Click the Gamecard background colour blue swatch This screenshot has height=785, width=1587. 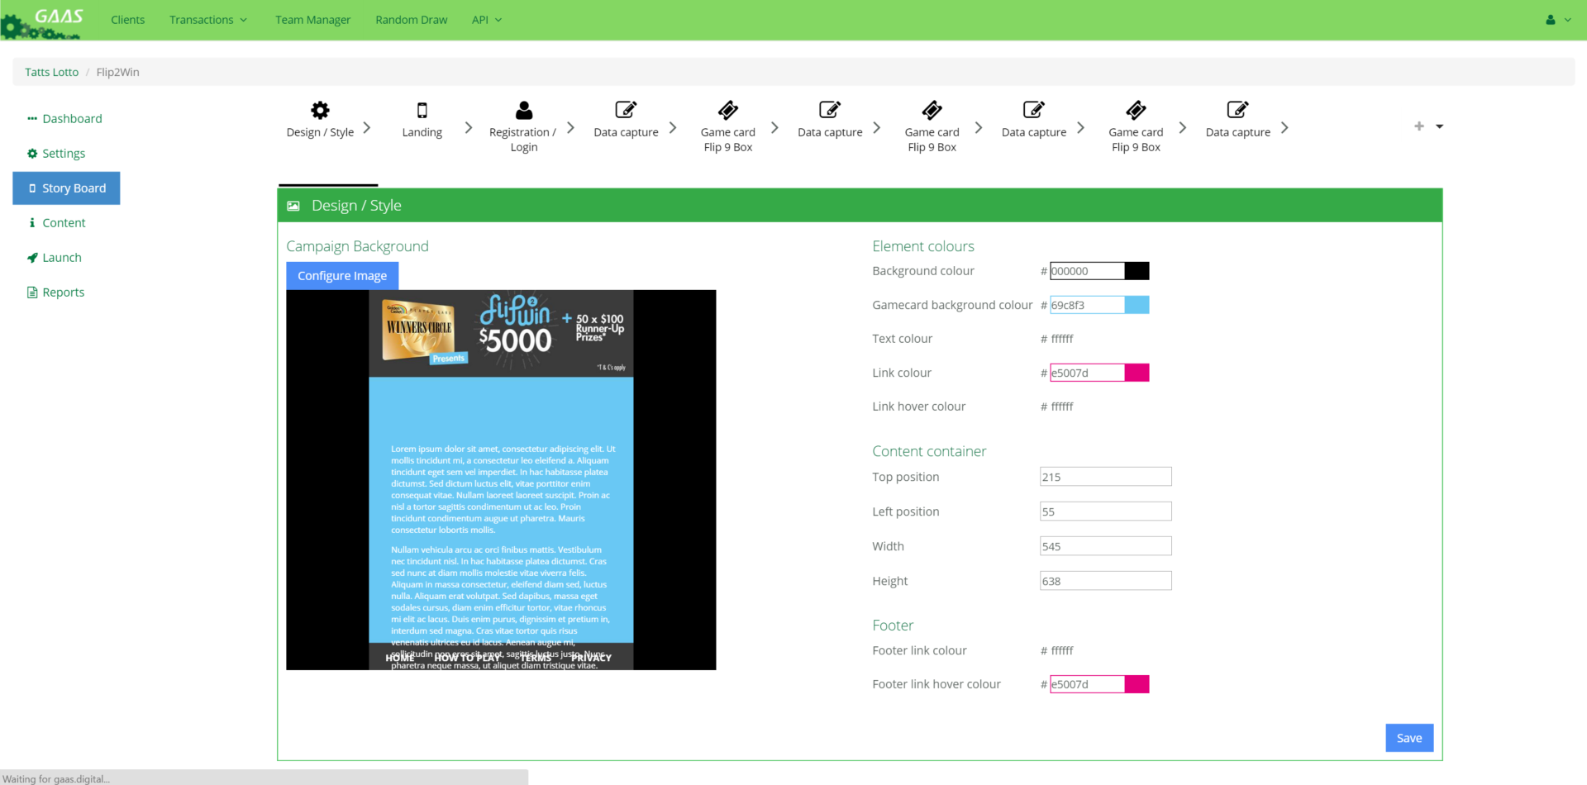(1137, 305)
